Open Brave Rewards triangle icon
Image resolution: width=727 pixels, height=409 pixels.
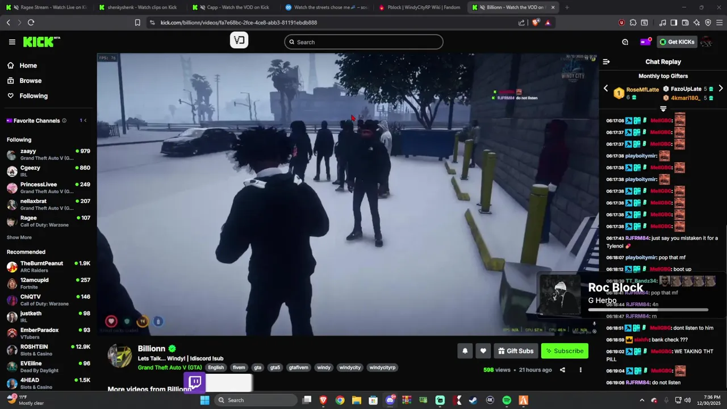tap(548, 23)
